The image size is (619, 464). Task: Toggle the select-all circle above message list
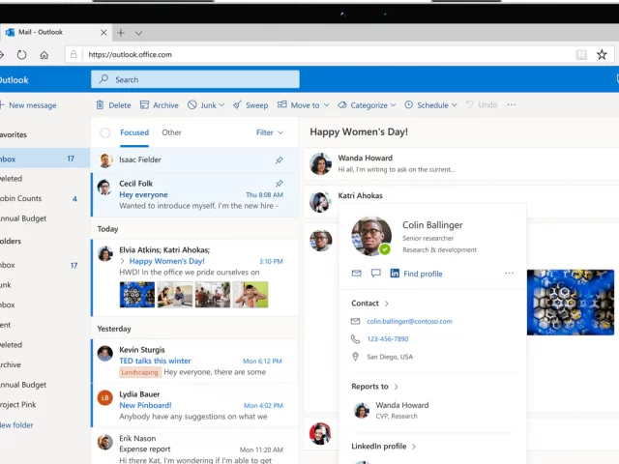tap(104, 132)
